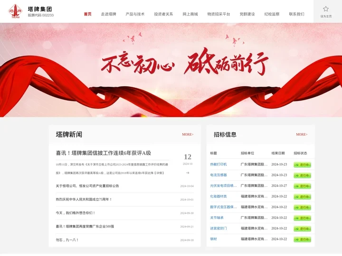The image size is (342, 256).
Task: Click 进行中 button for 电流互感器
Action: (302, 175)
